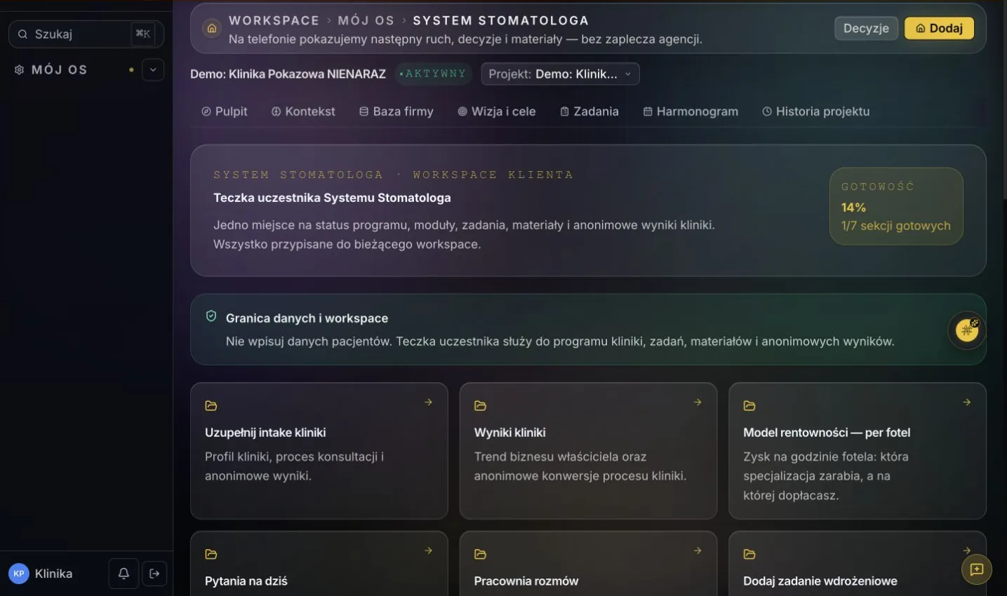Click the Klinika user name
1007x596 pixels.
click(x=53, y=574)
